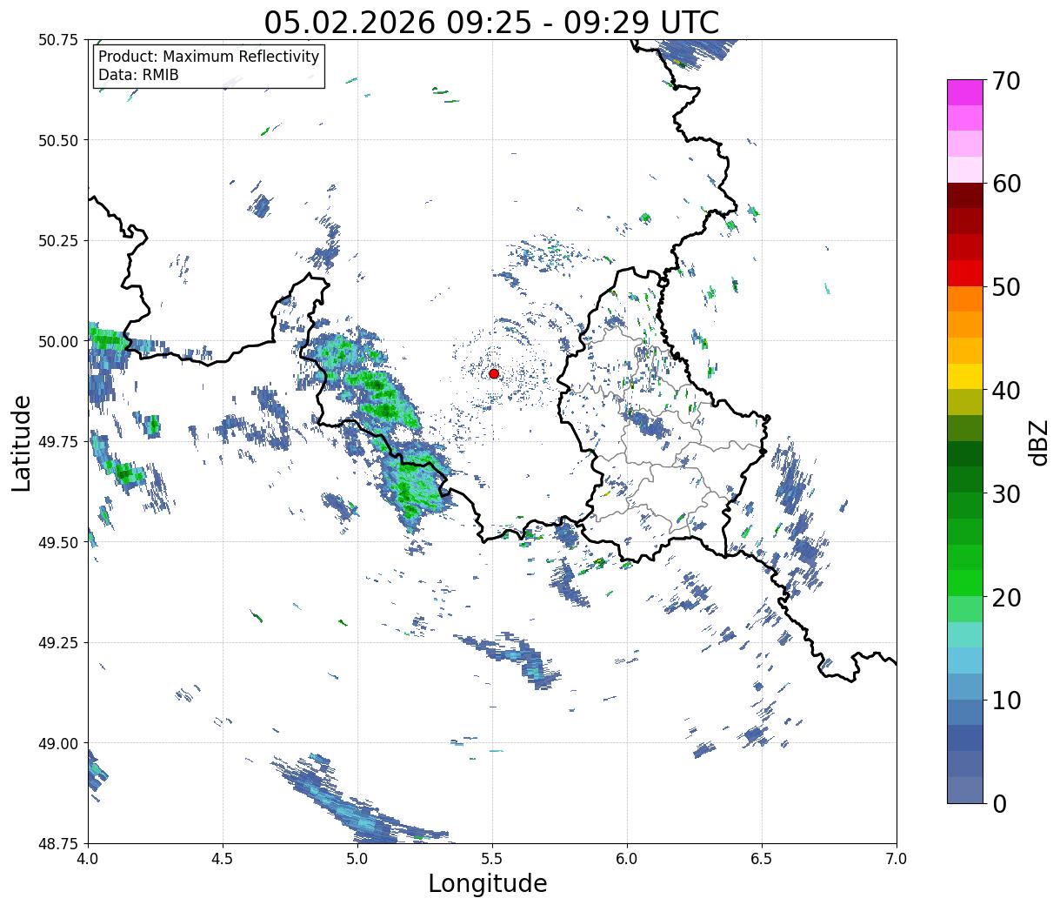Click the dBZ colorbar label

pyautogui.click(x=1038, y=441)
